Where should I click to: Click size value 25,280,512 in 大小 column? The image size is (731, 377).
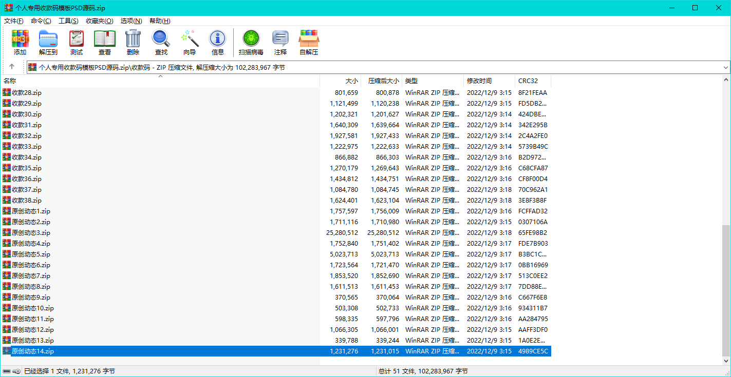point(342,232)
